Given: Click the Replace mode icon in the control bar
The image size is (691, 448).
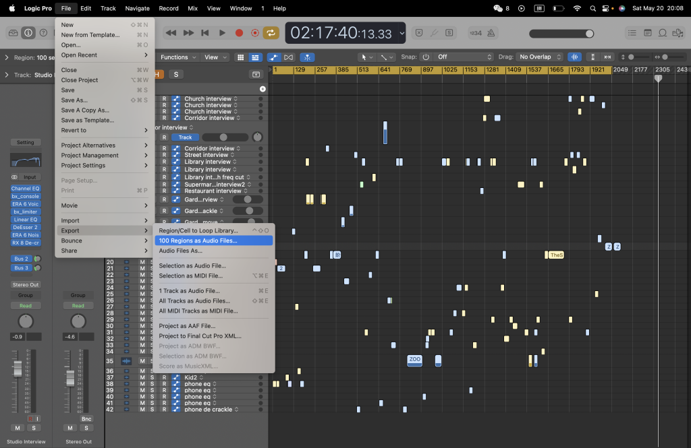Looking at the screenshot, I should point(419,32).
